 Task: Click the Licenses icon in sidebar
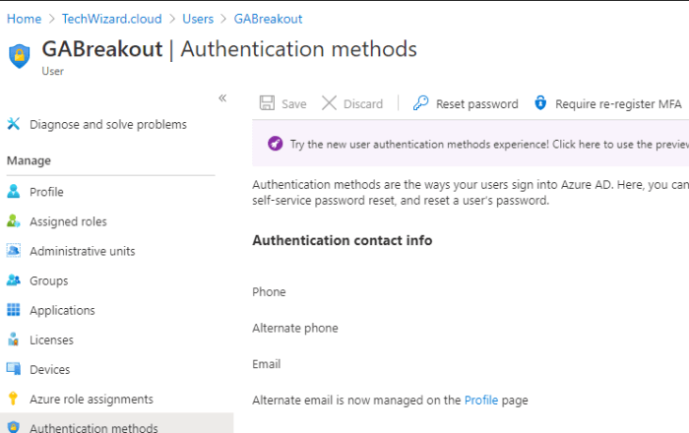pos(14,340)
